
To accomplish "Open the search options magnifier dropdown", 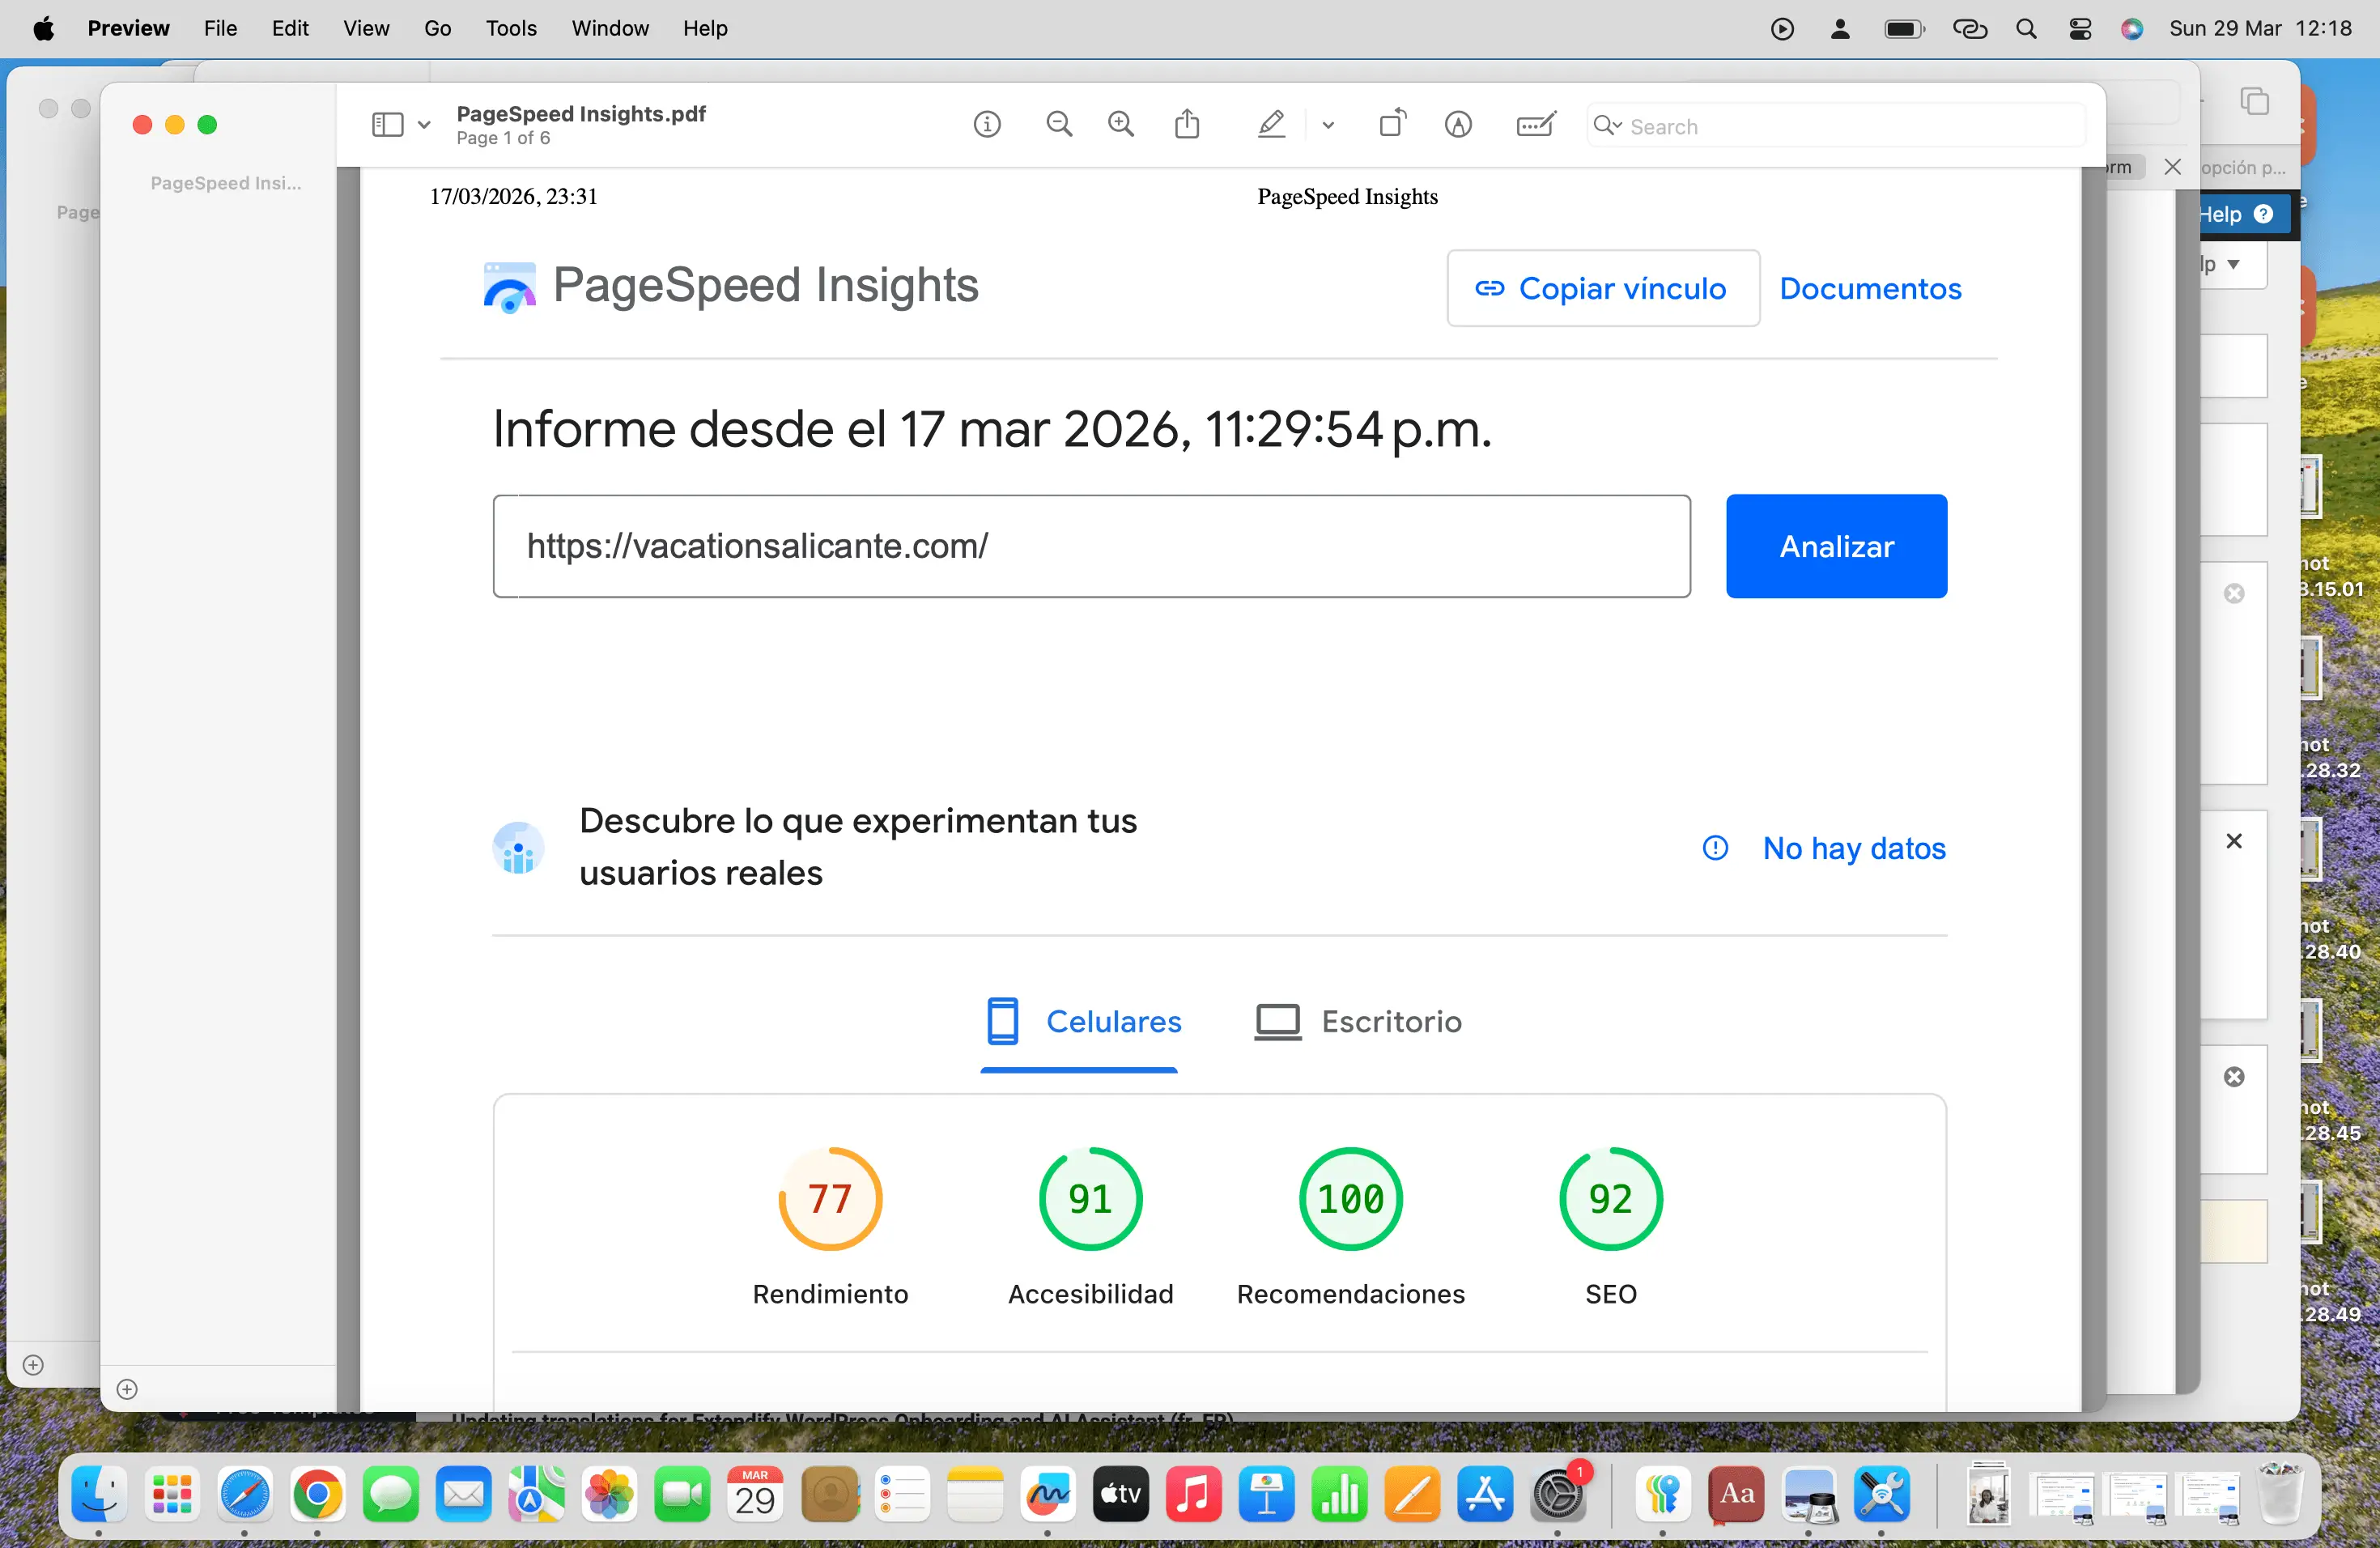I will (1608, 126).
